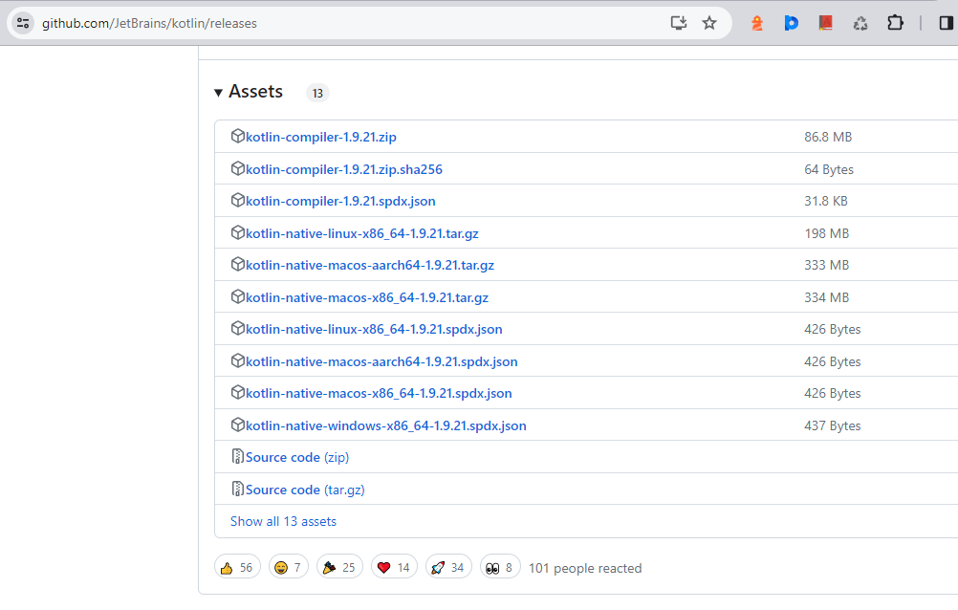Click the package icon beside kotlin-native-windows-x86_64-1.9.21.spdx.json
The height and width of the screenshot is (610, 958).
click(x=238, y=425)
